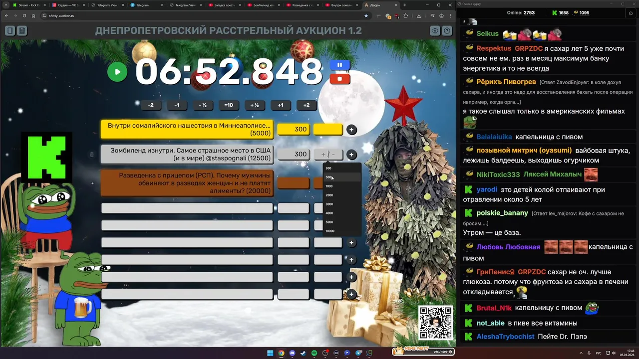Open a new browser tab

point(405,5)
